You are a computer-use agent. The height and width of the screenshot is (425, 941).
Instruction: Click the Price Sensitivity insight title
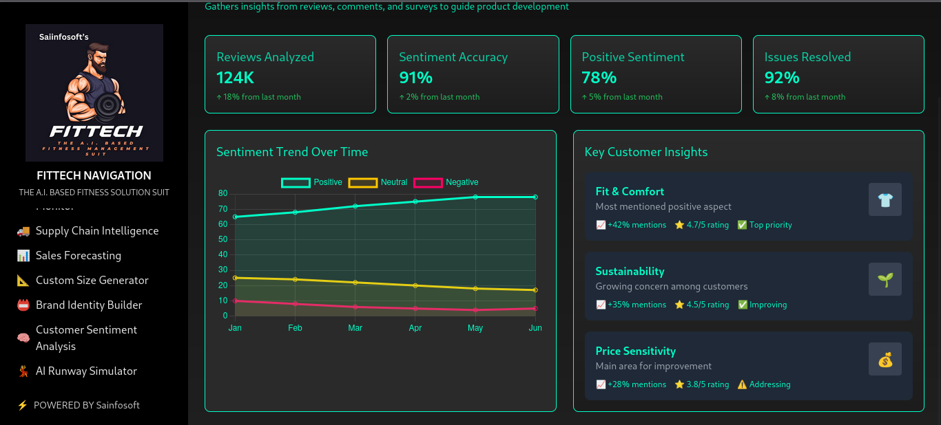635,351
